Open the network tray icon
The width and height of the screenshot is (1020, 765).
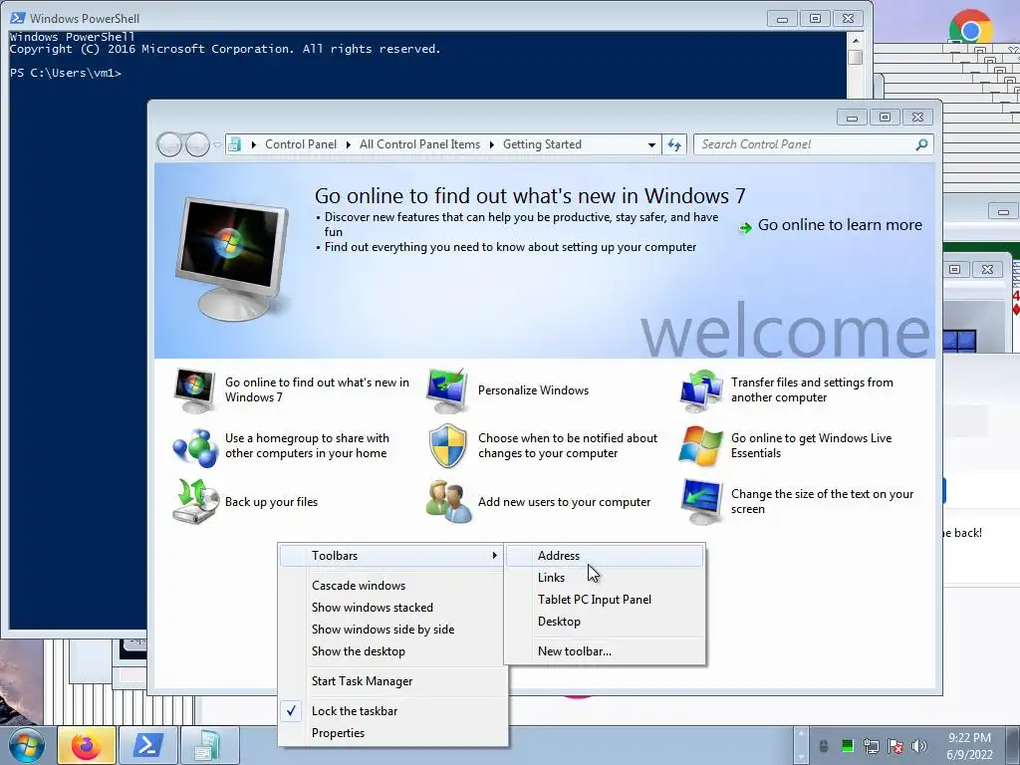[871, 746]
